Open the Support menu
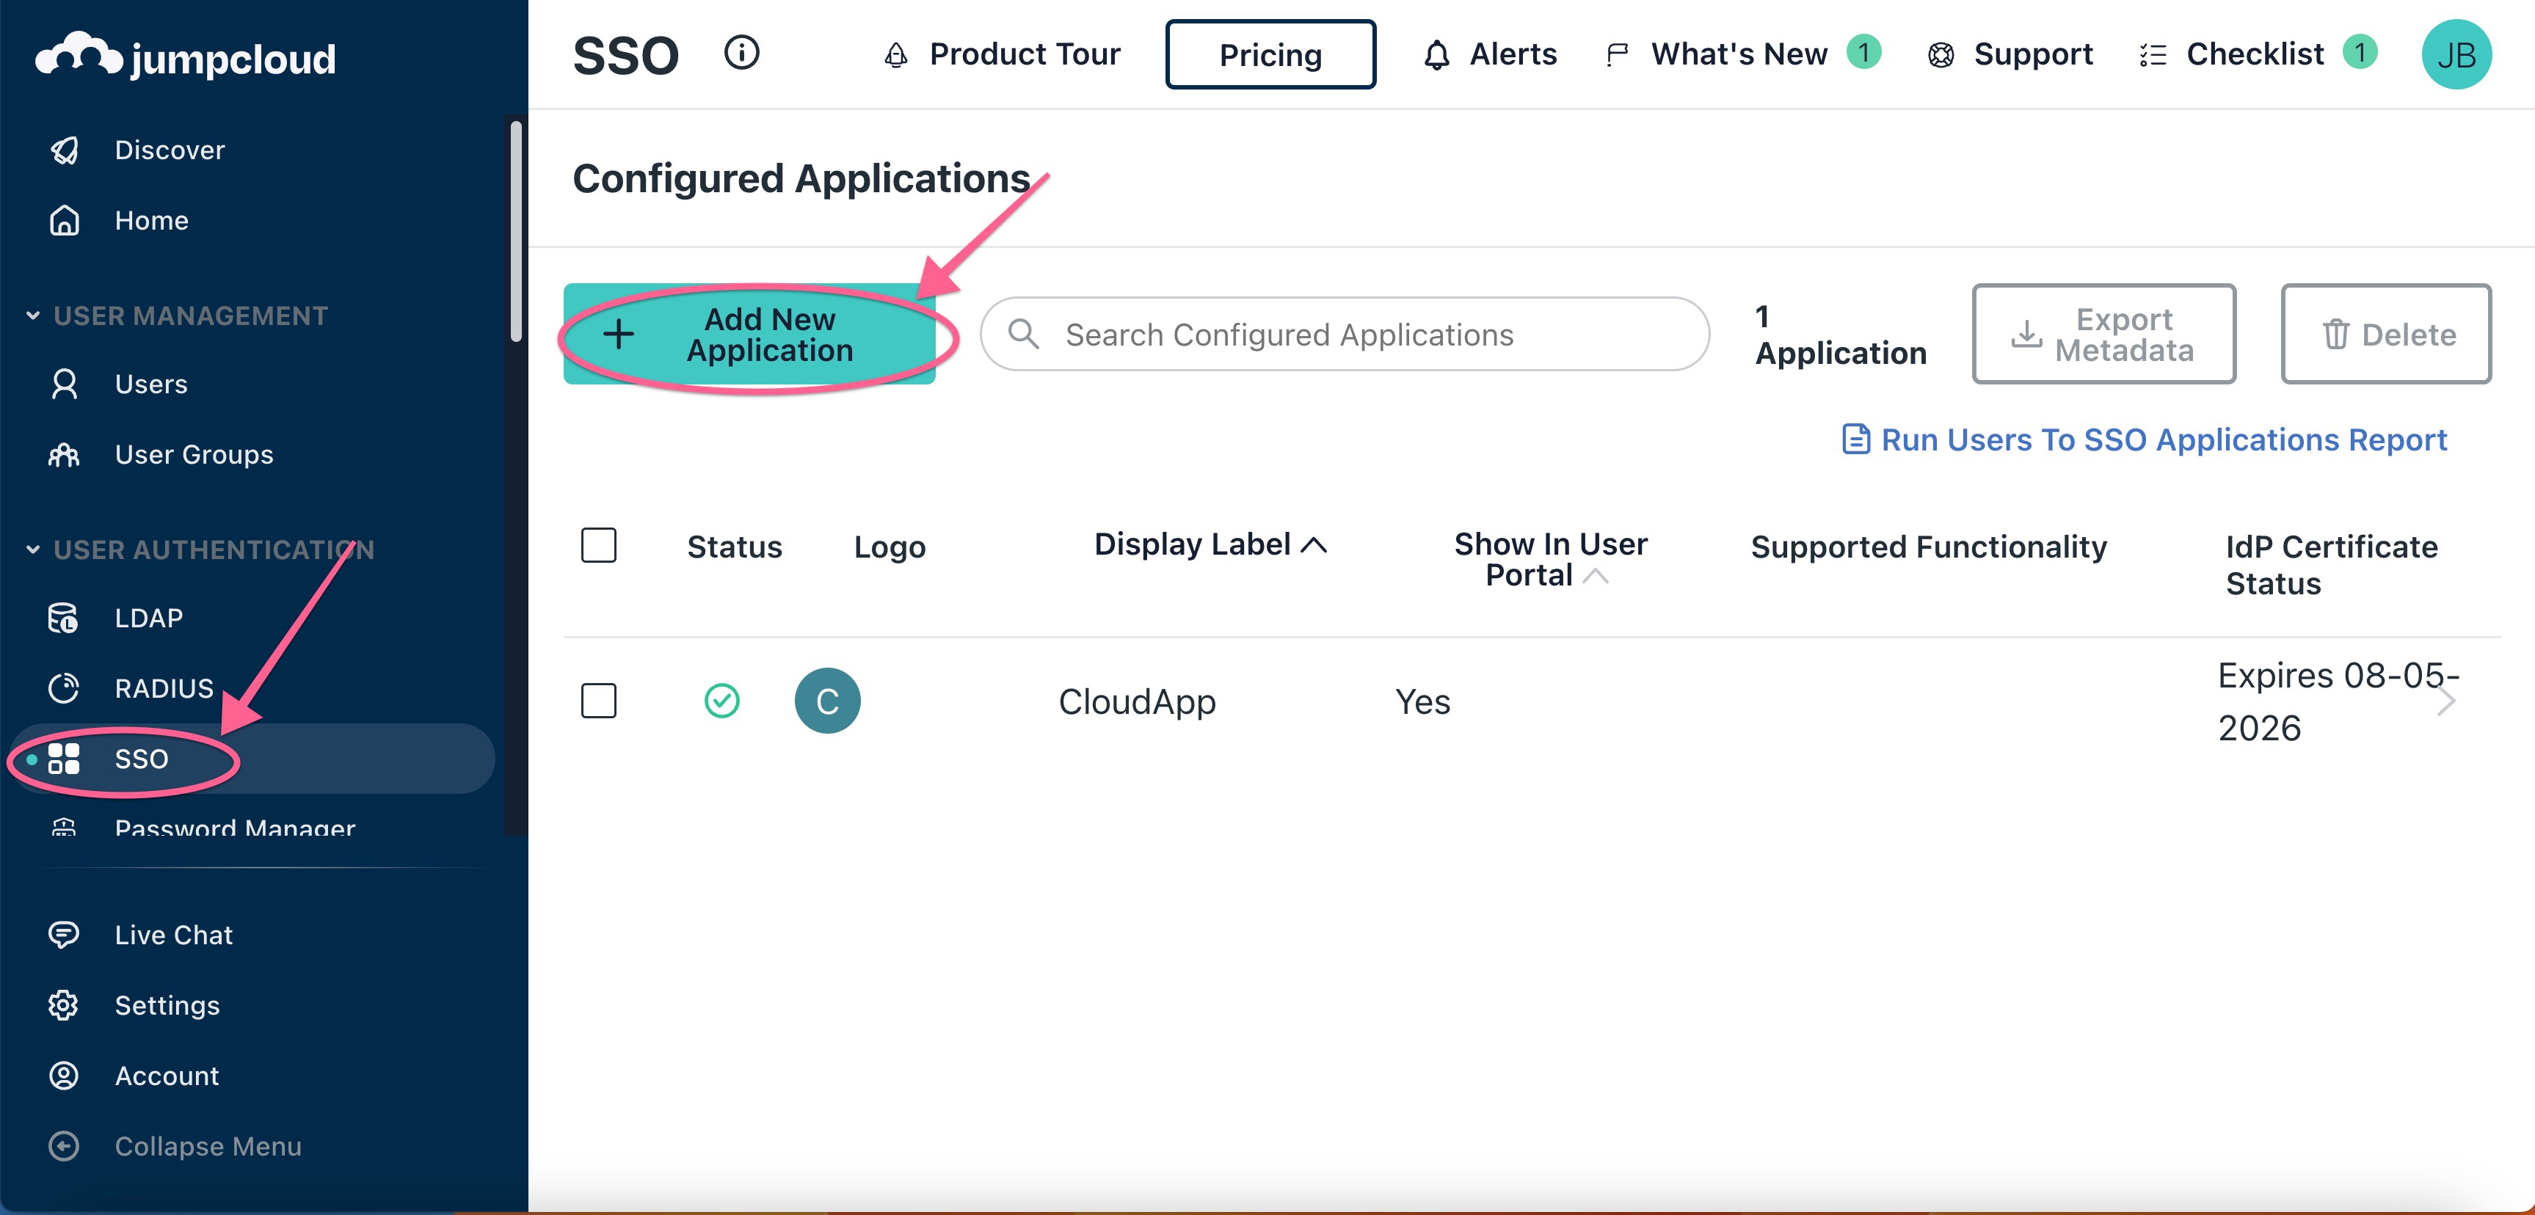Screen dimensions: 2535x1215 (x=2010, y=54)
